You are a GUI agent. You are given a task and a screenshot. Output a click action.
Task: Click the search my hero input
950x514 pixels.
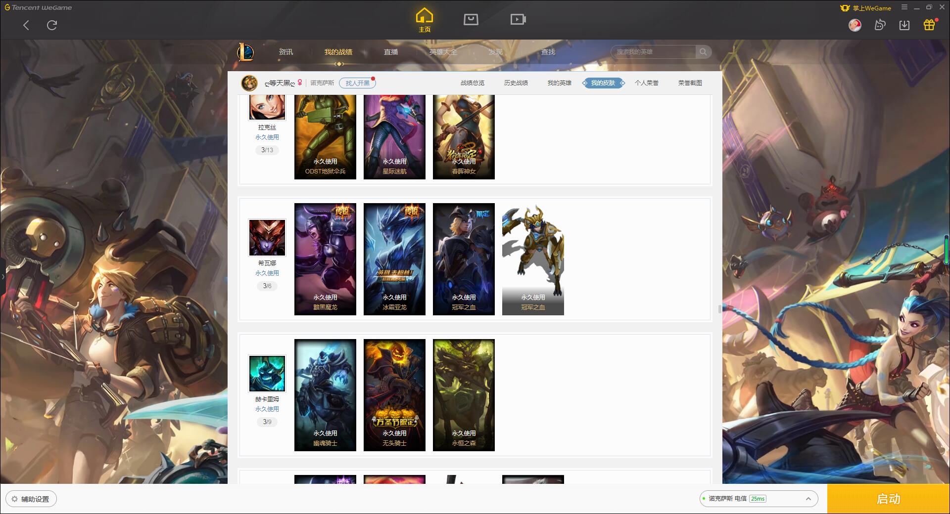[x=654, y=51]
